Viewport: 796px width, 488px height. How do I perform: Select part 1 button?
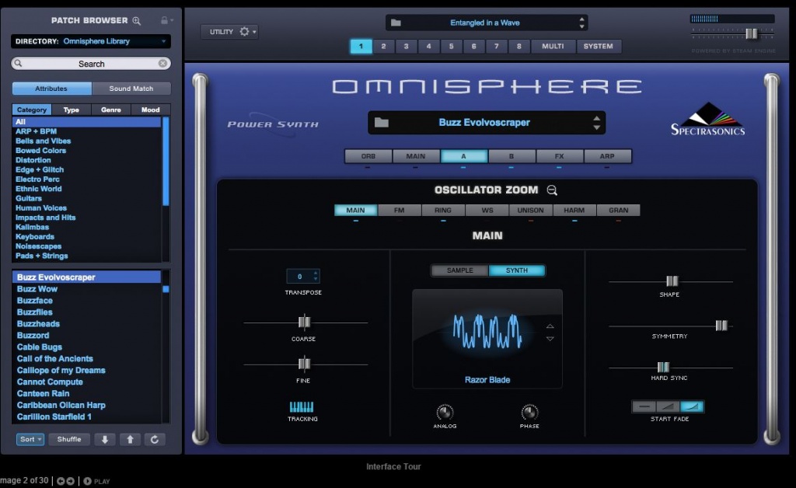pyautogui.click(x=361, y=46)
